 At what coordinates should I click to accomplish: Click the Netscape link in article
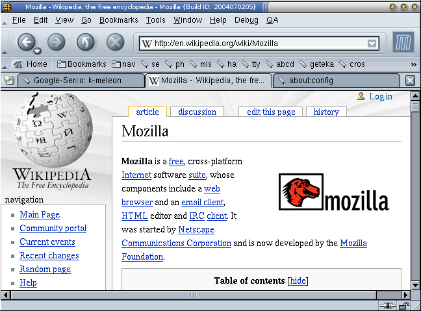[x=196, y=230]
